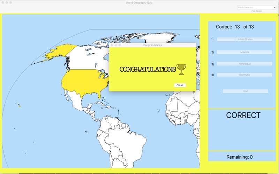Click the dropdown arrow beside North America
Screen dimensions: 279x174
(x=274, y=7)
